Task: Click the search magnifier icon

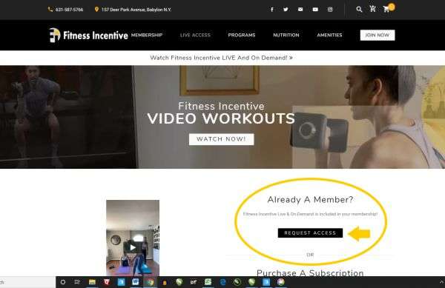Action: (359, 9)
